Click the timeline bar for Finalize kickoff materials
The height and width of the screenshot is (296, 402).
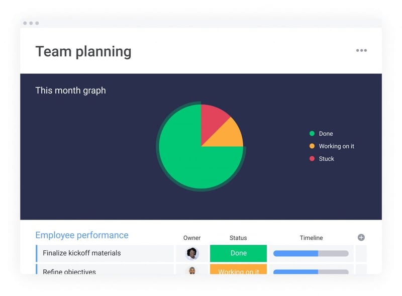point(311,253)
